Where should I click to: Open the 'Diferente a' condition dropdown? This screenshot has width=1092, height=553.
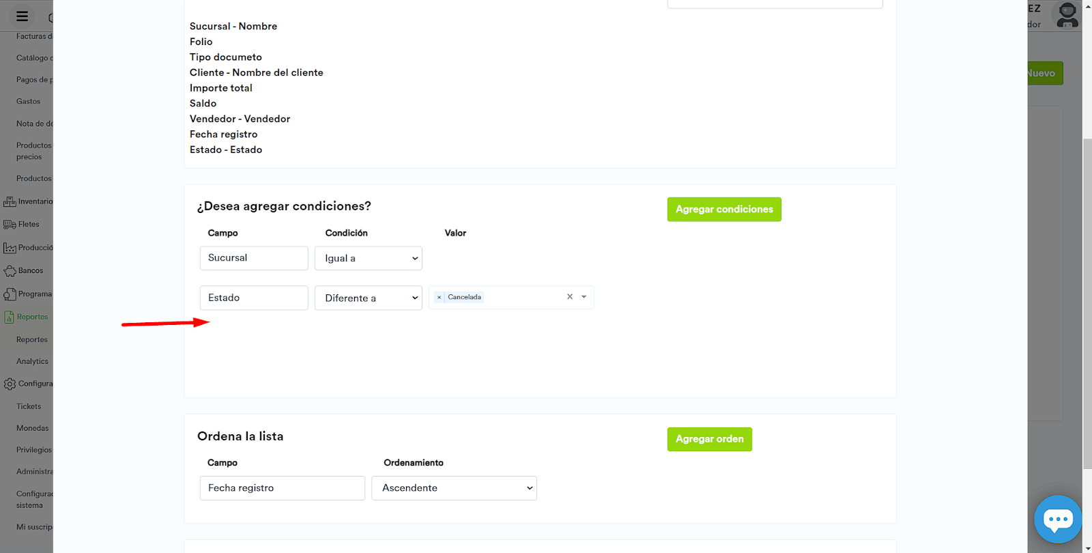click(x=369, y=298)
